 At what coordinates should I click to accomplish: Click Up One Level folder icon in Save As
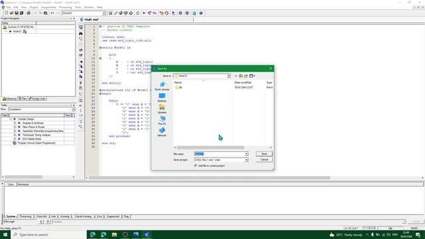point(240,76)
